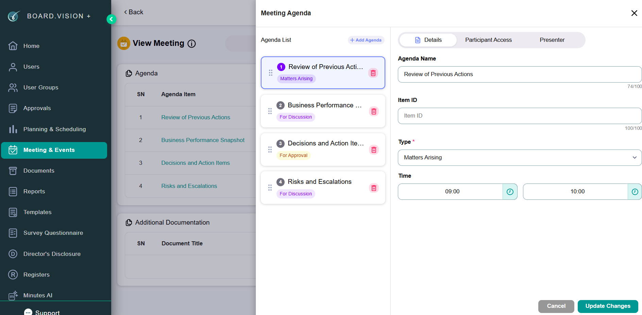The image size is (642, 315).
Task: Switch to the Details tab
Action: tap(428, 40)
